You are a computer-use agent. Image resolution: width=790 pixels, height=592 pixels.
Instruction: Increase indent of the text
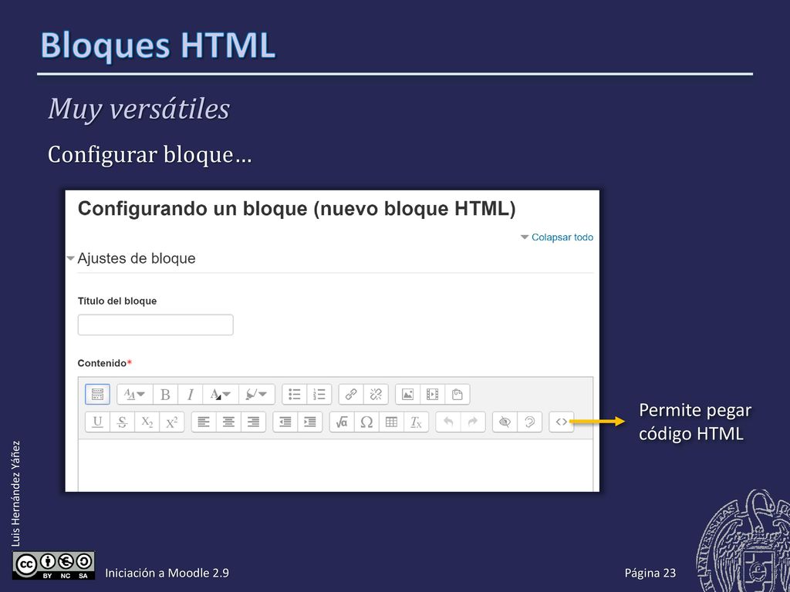(x=310, y=422)
